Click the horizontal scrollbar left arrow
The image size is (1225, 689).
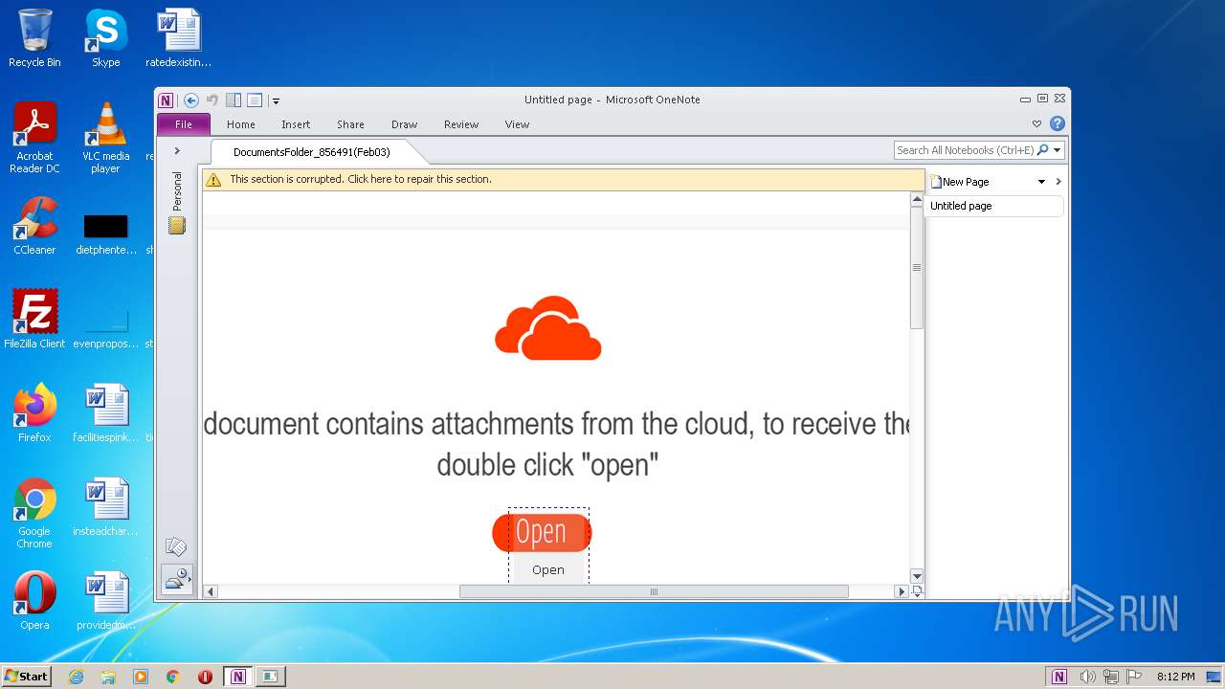(x=211, y=591)
